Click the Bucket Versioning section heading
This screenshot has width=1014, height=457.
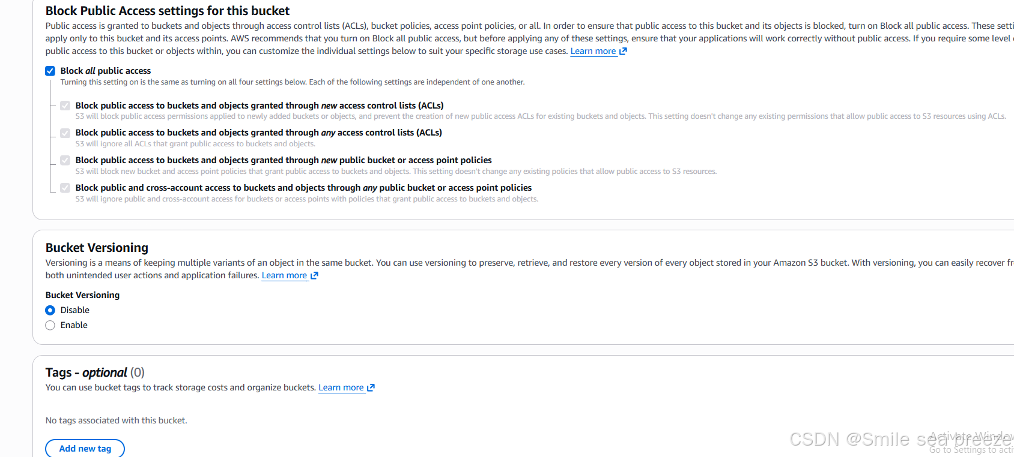(96, 247)
